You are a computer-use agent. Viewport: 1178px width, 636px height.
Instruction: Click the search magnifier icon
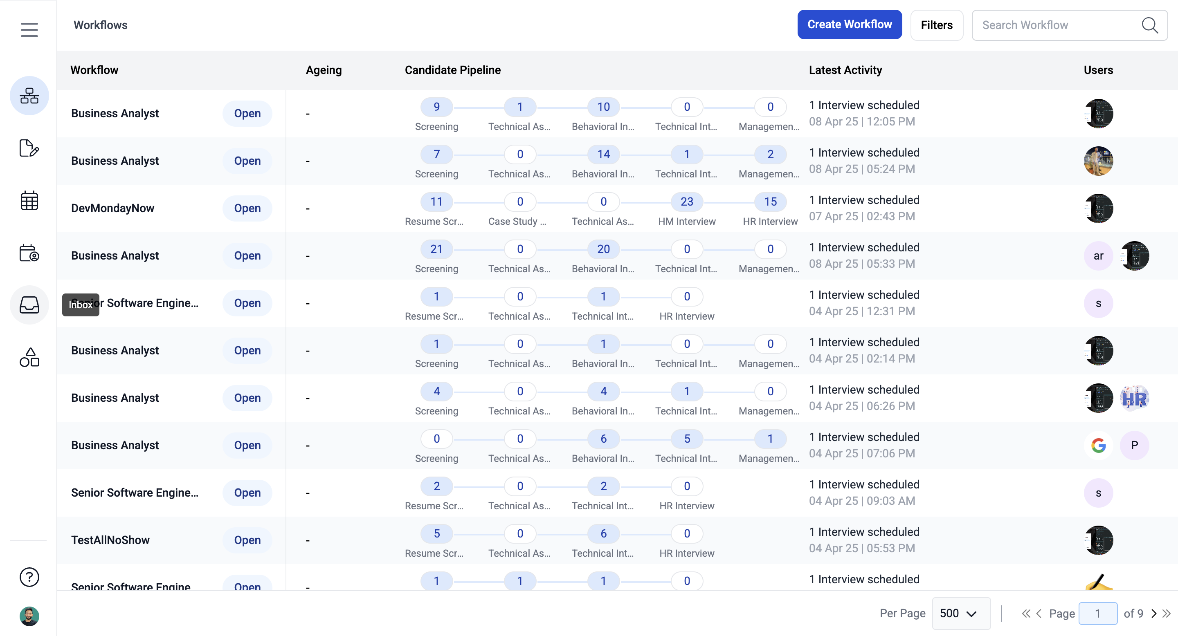(x=1150, y=25)
